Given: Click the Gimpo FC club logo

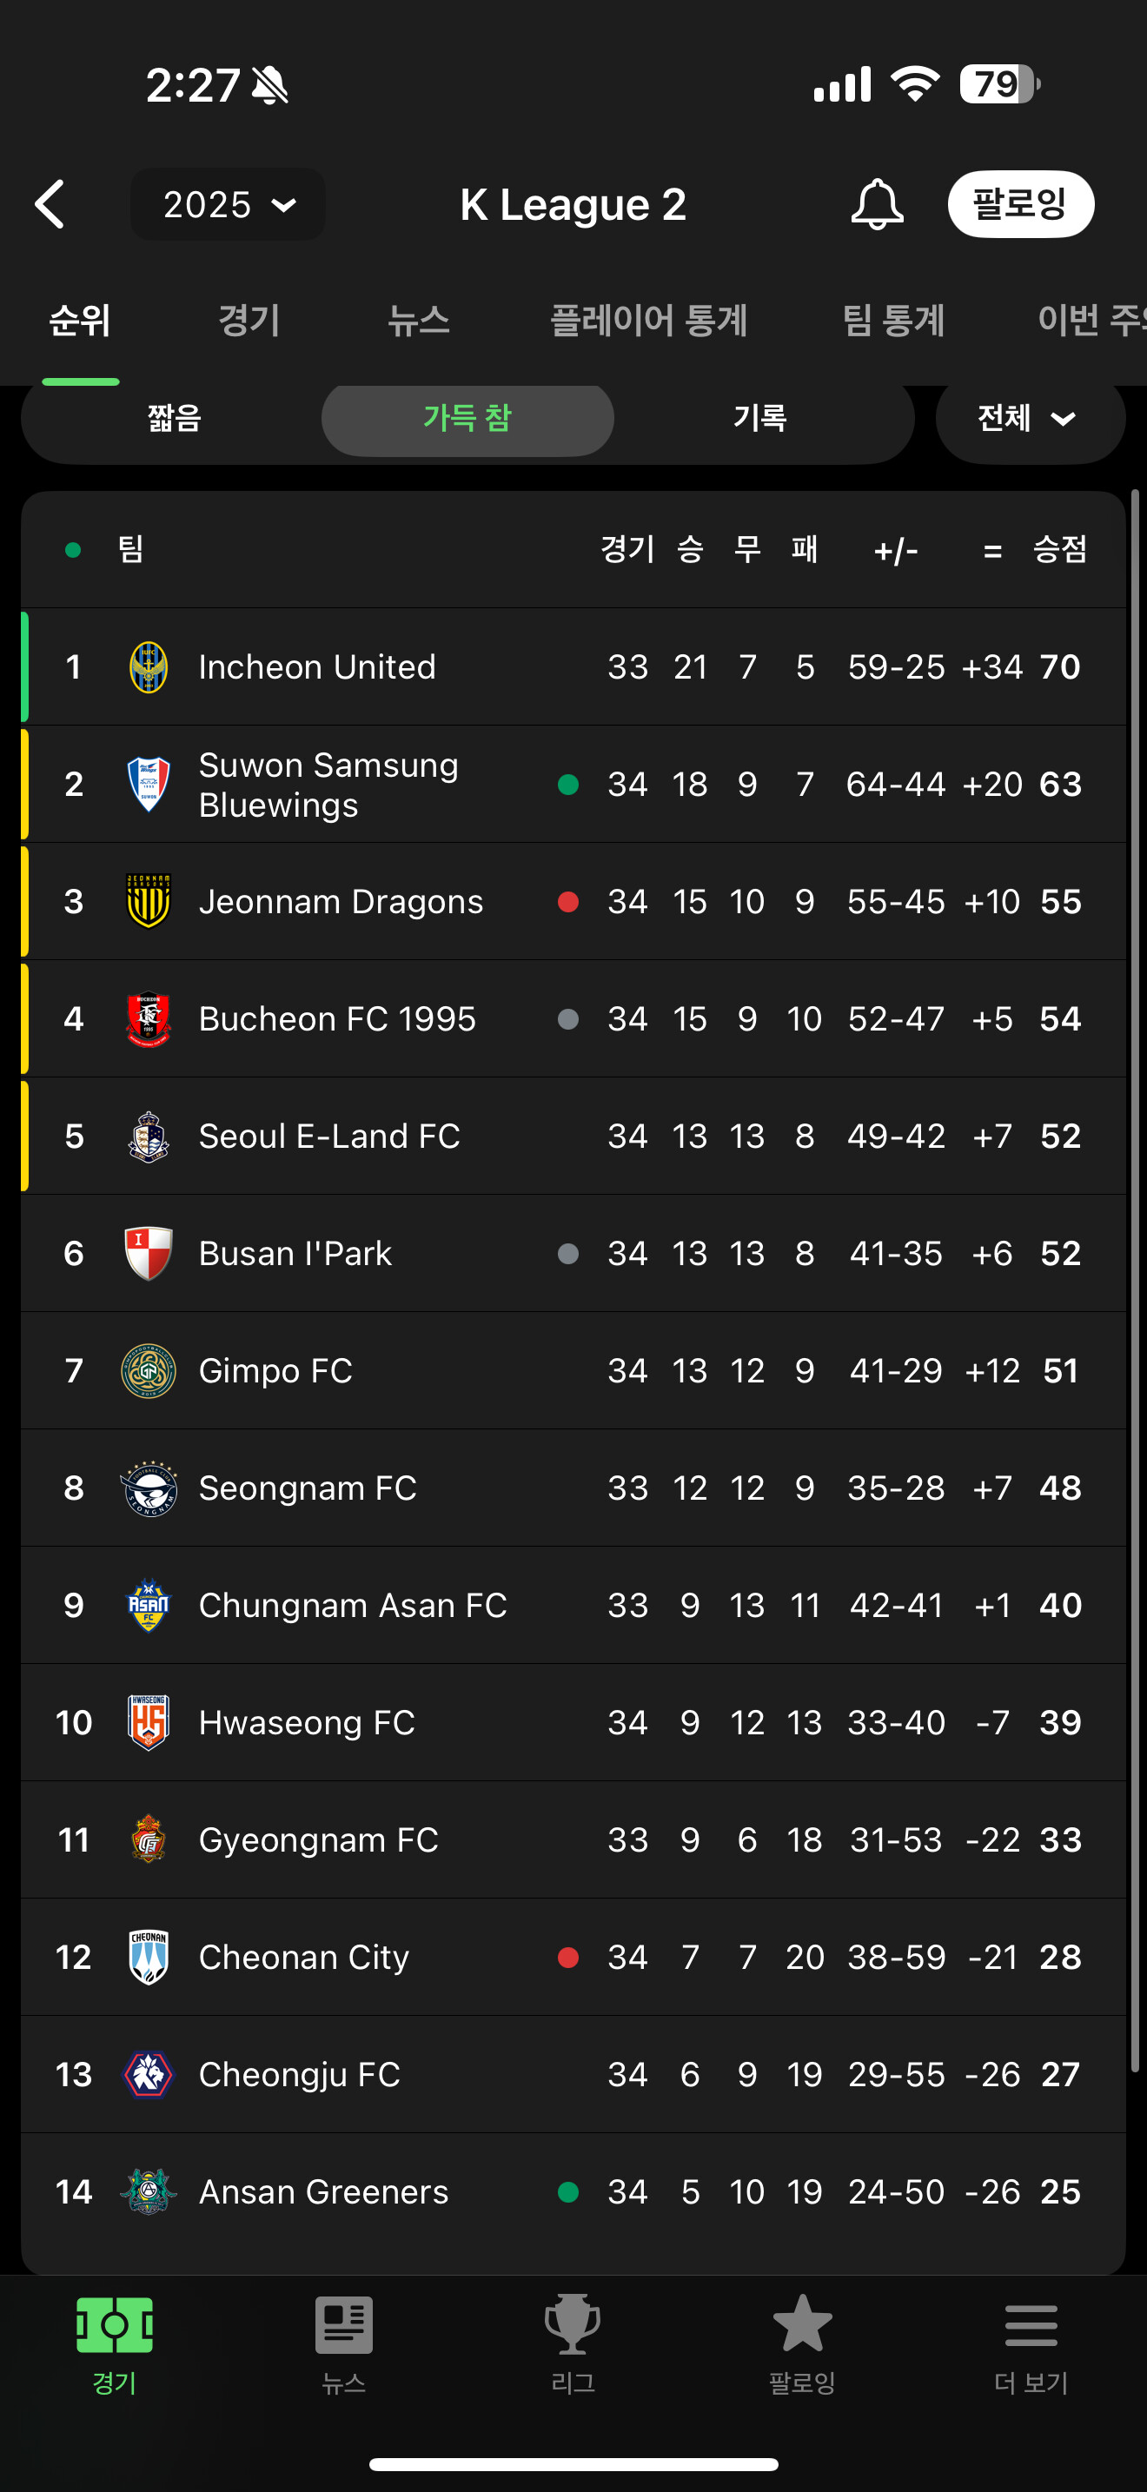Looking at the screenshot, I should point(148,1371).
